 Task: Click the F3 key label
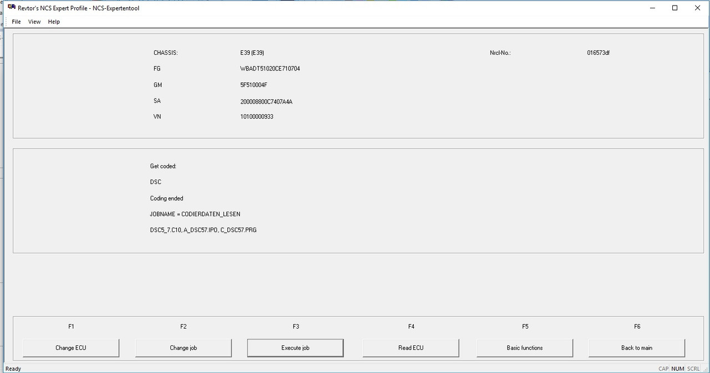(x=296, y=326)
